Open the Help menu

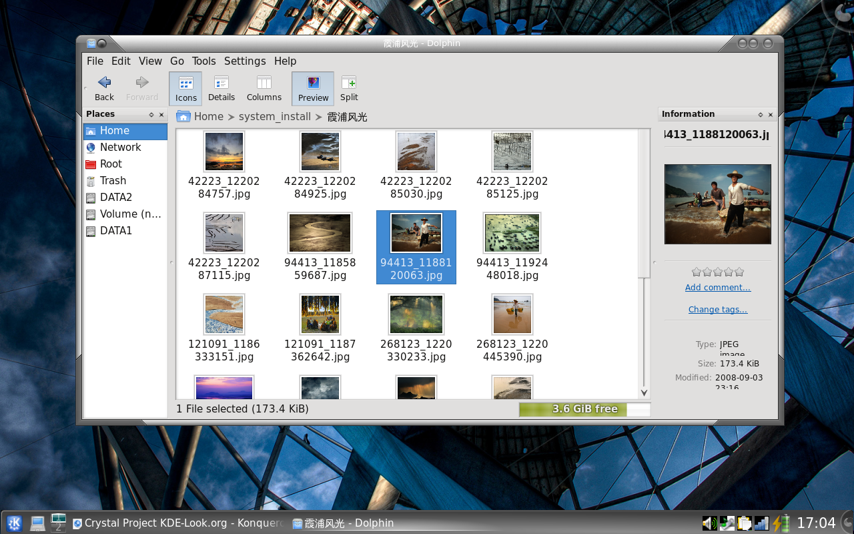(285, 61)
